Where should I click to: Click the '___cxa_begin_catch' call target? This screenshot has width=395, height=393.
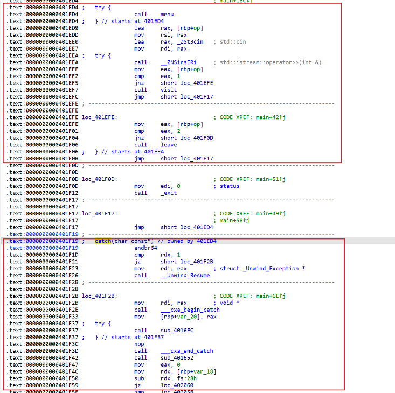pos(190,310)
